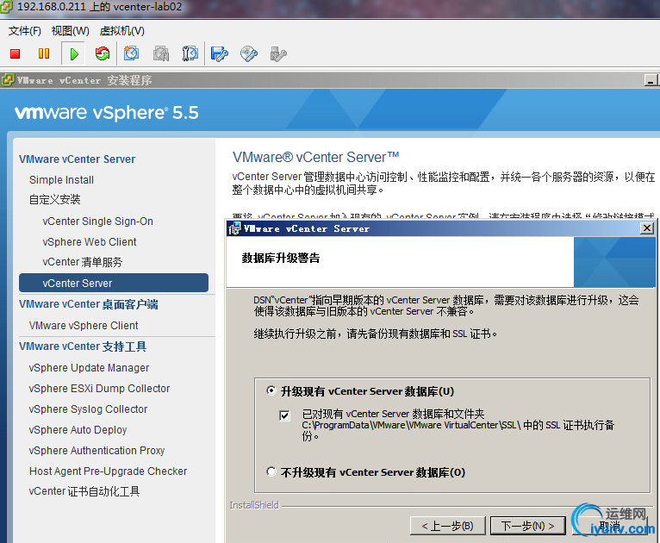660x543 pixels.
Task: Select Simple Install in the sidebar
Action: (61, 180)
